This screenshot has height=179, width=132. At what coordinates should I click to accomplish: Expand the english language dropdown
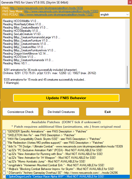(x=115, y=15)
